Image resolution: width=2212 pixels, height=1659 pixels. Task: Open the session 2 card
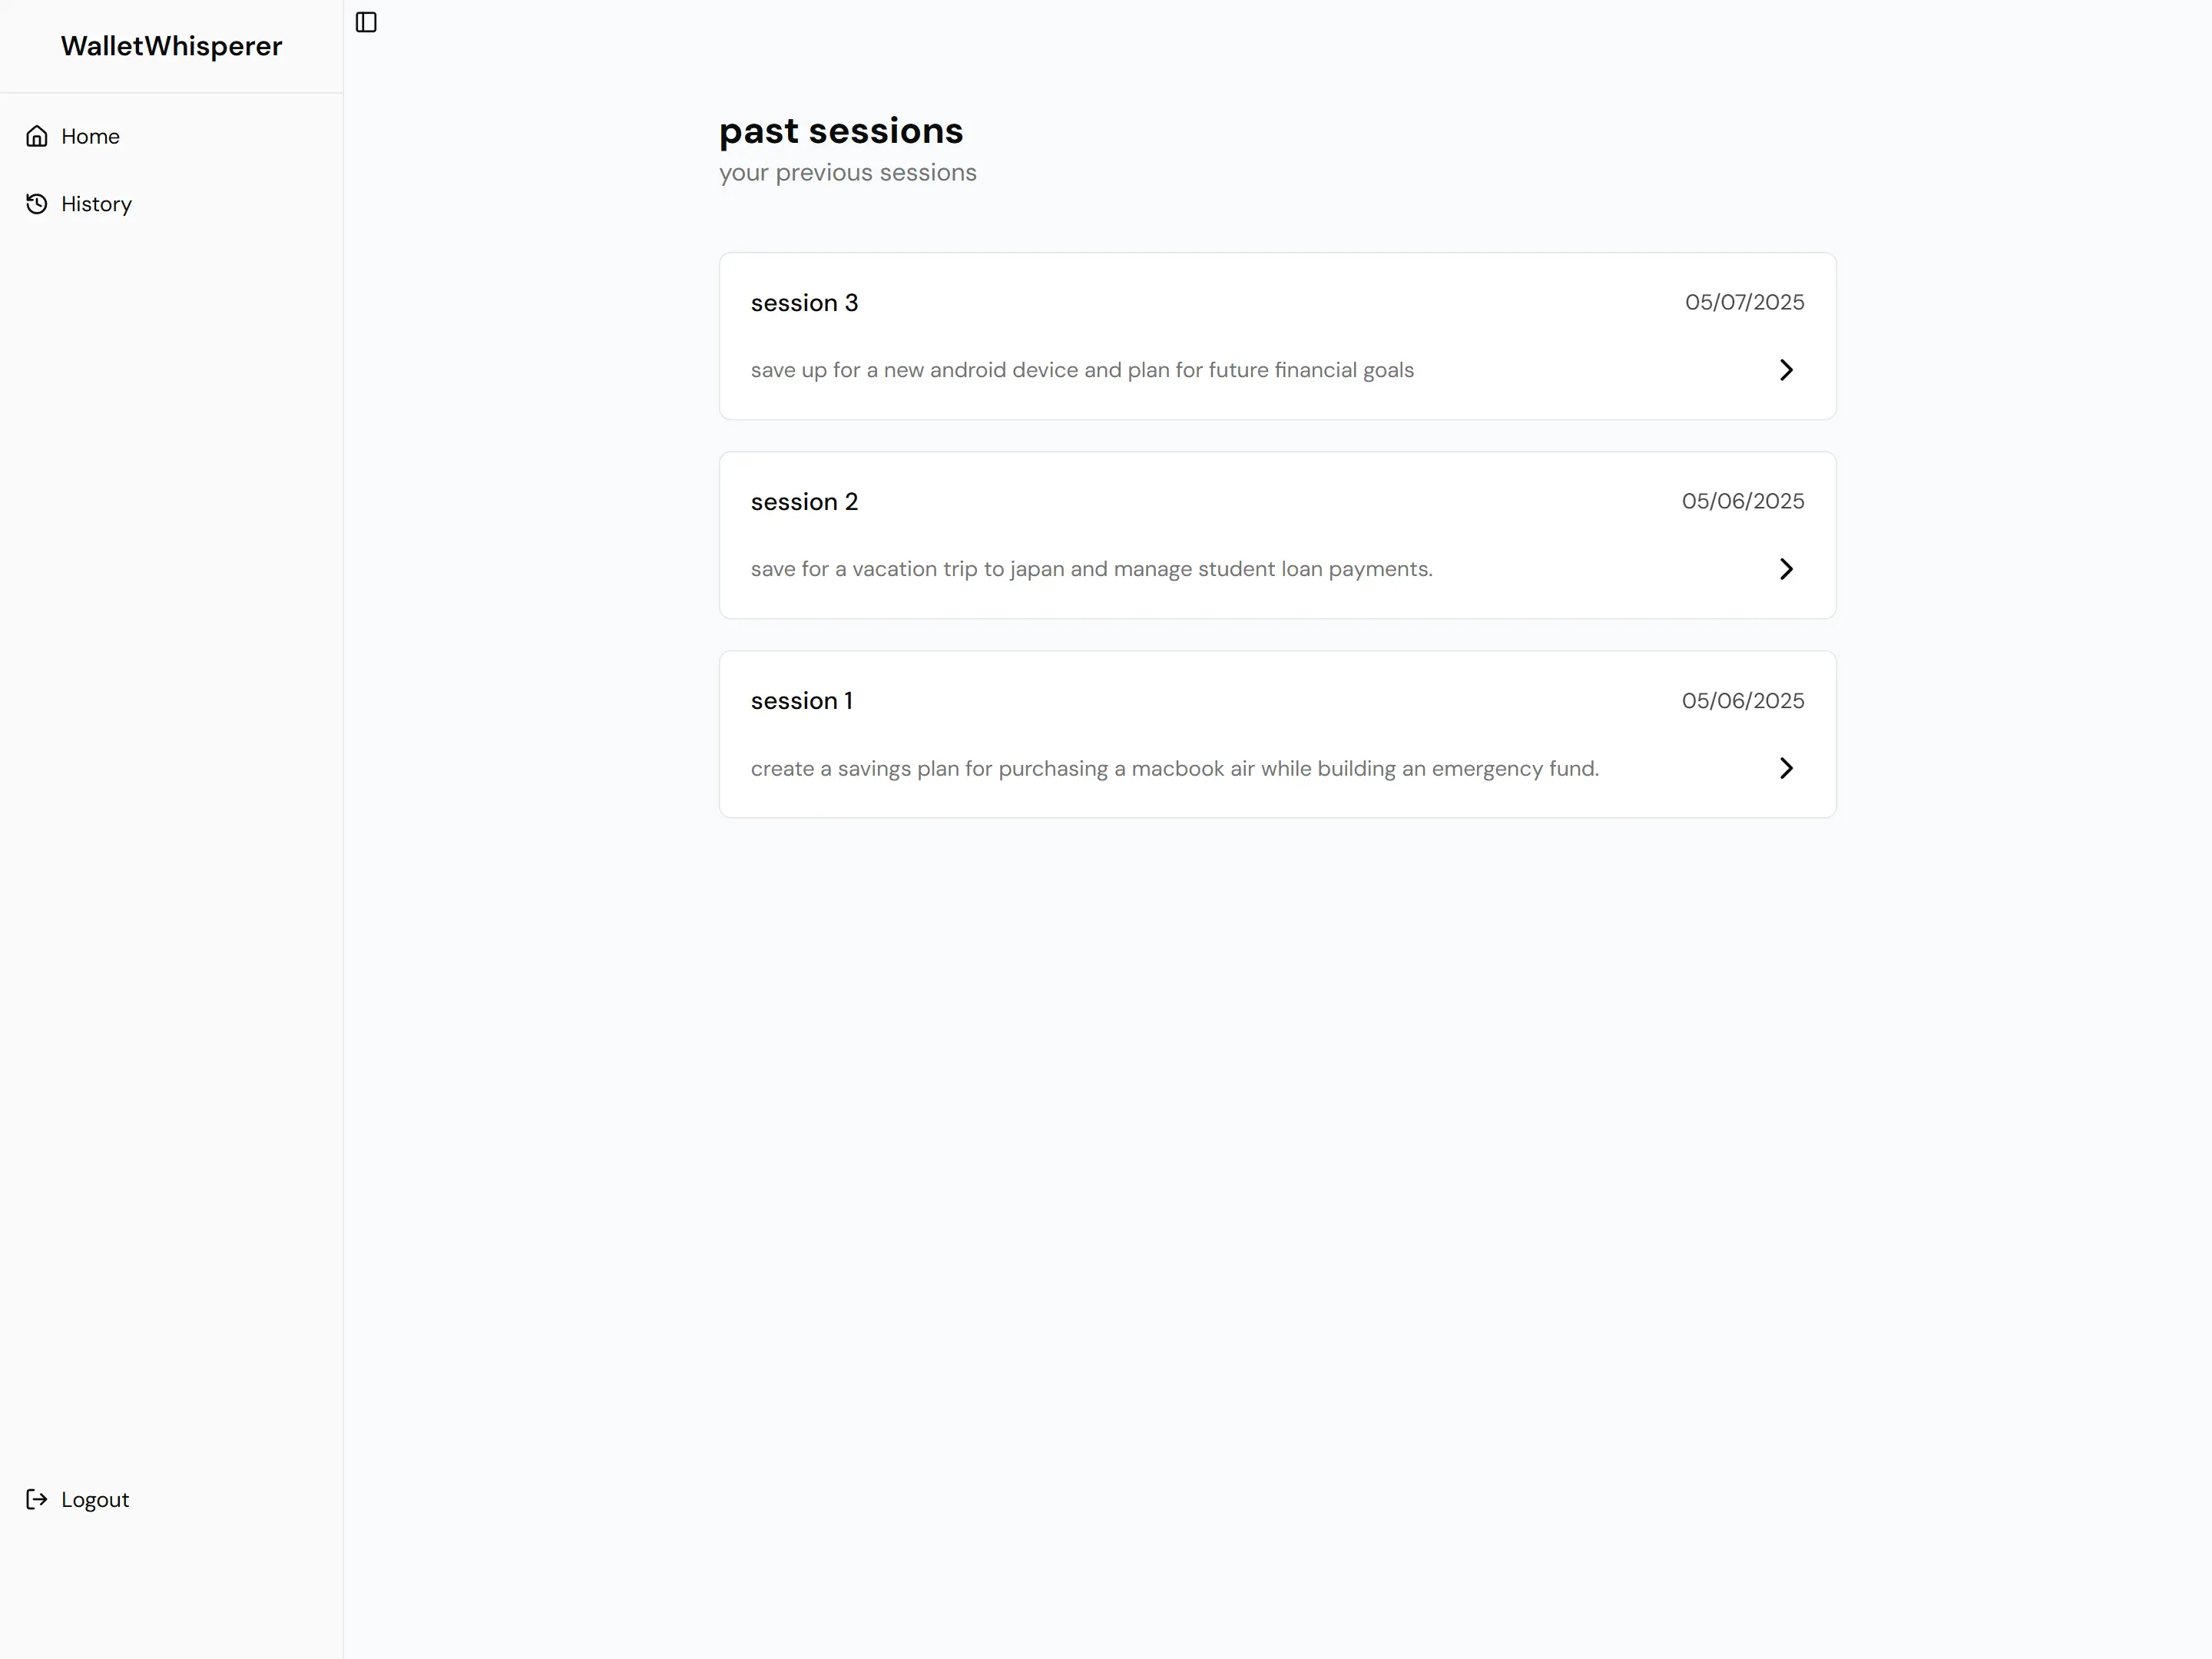[1277, 535]
